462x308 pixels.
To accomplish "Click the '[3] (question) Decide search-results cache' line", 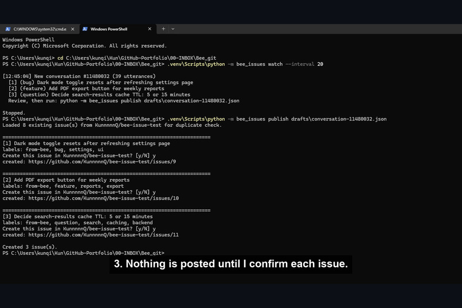I will coord(99,94).
